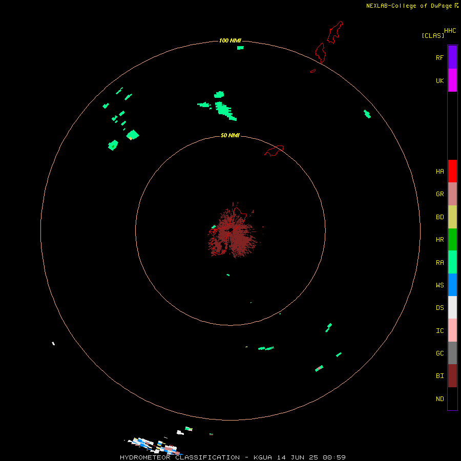Click the 50 NMI range ring label
This screenshot has width=461, height=461.
pyautogui.click(x=230, y=135)
